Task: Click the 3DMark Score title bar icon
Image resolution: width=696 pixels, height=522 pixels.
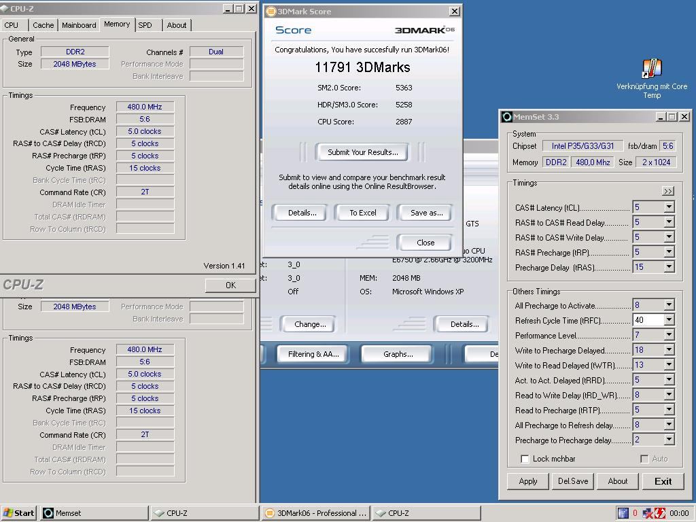Action: pyautogui.click(x=271, y=12)
